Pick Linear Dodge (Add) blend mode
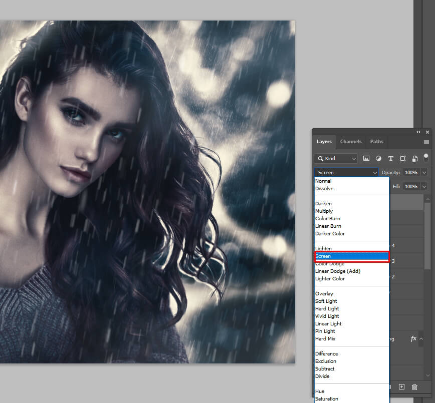435x403 pixels. 337,271
